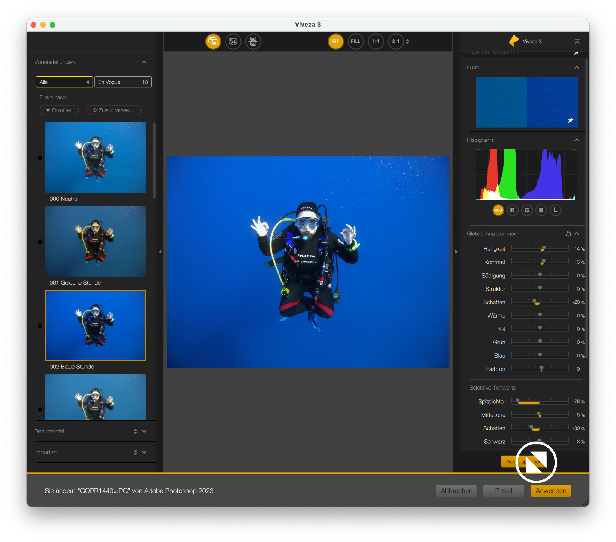Collapse the right panel with the top arrow icon
Image resolution: width=616 pixels, height=542 pixels.
(577, 42)
